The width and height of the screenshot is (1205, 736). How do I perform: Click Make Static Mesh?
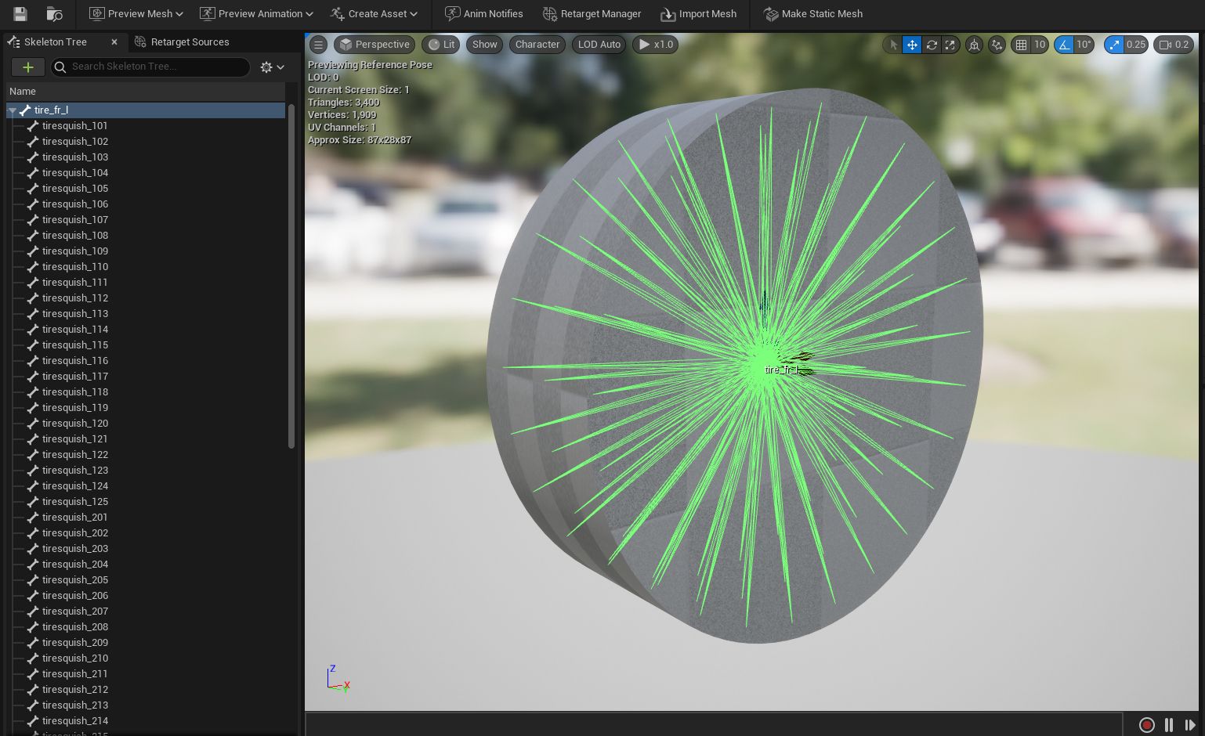point(812,13)
